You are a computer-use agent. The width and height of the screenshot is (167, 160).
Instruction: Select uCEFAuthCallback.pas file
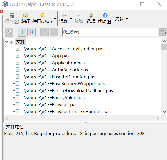pos(55,70)
